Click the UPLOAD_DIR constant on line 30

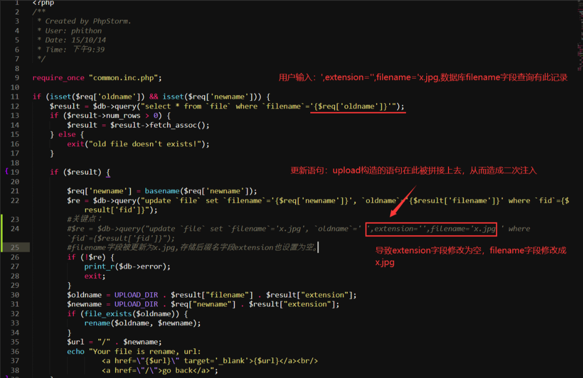pos(136,295)
